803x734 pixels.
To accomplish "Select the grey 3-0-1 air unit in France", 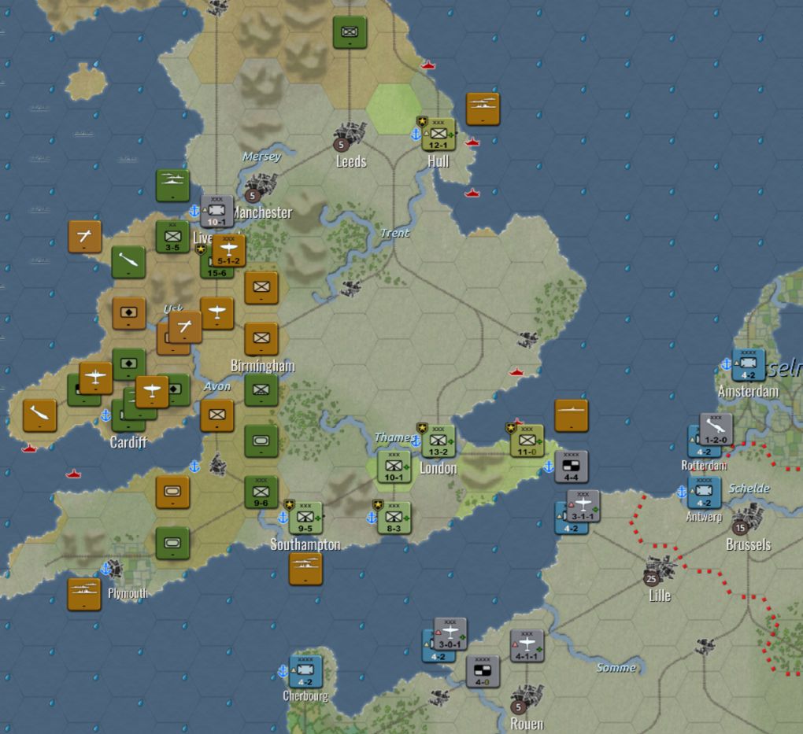I will coord(450,634).
